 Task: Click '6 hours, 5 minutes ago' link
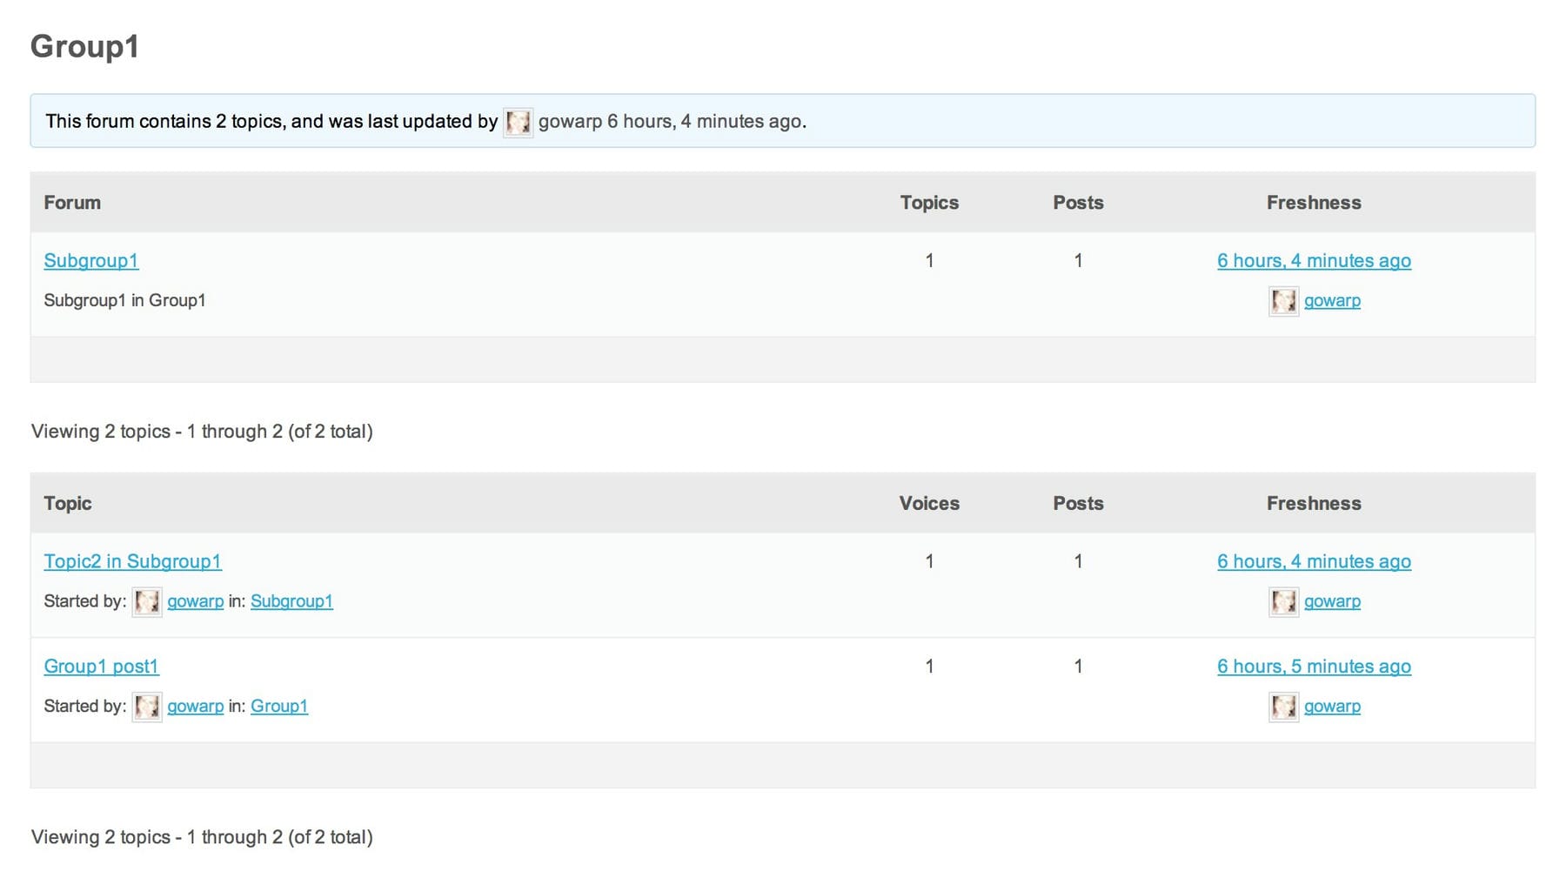click(1314, 667)
